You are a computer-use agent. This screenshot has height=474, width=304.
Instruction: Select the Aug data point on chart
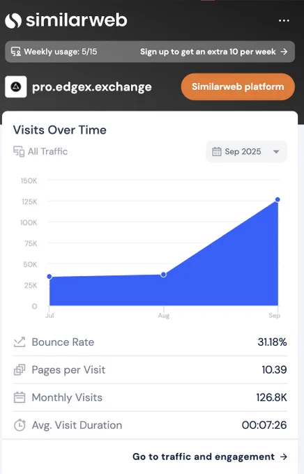click(x=163, y=275)
